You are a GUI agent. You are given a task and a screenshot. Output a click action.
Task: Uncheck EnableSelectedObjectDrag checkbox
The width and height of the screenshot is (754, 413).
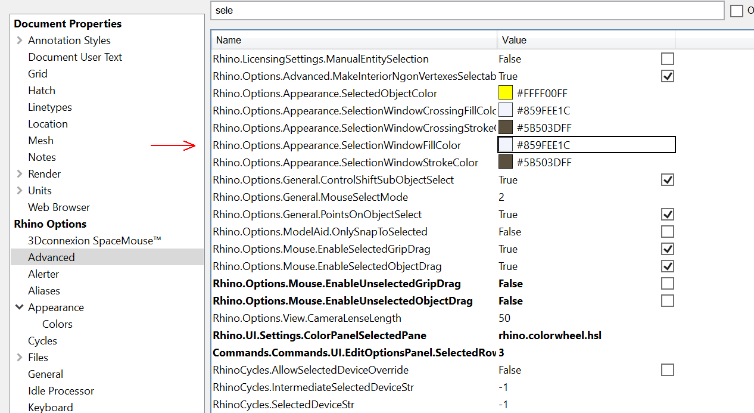[668, 266]
